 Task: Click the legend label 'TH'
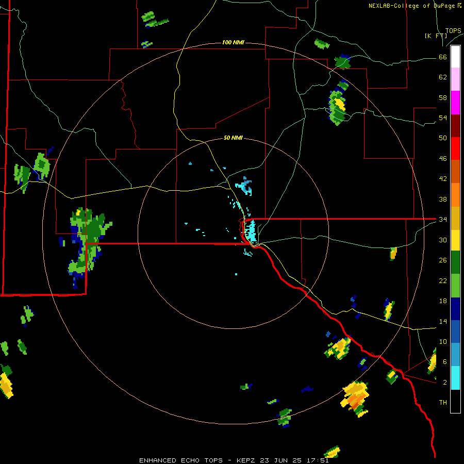pos(443,403)
